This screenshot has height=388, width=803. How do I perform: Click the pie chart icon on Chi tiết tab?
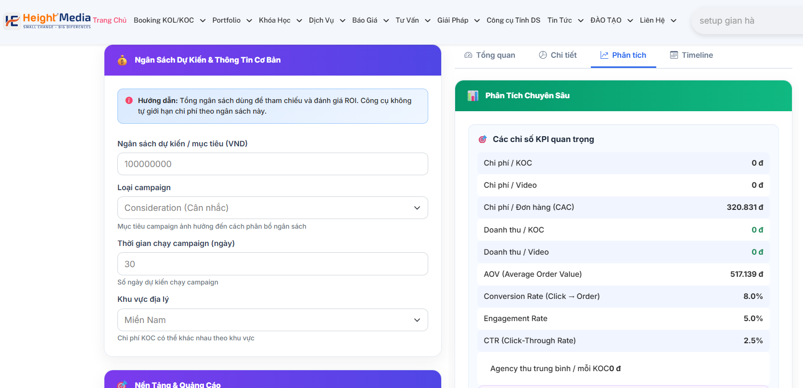pyautogui.click(x=543, y=55)
